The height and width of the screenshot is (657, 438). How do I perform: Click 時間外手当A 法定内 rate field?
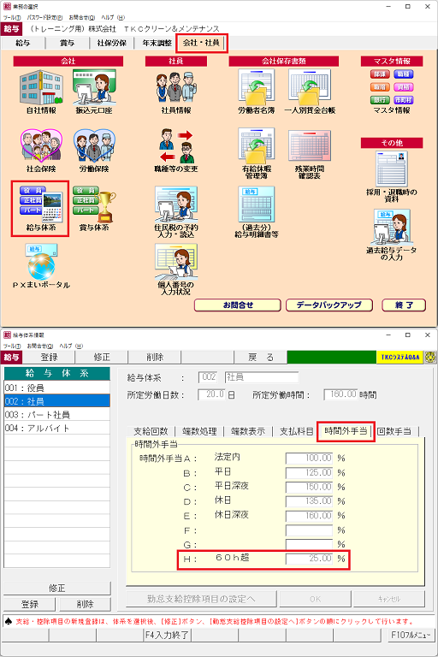[309, 458]
